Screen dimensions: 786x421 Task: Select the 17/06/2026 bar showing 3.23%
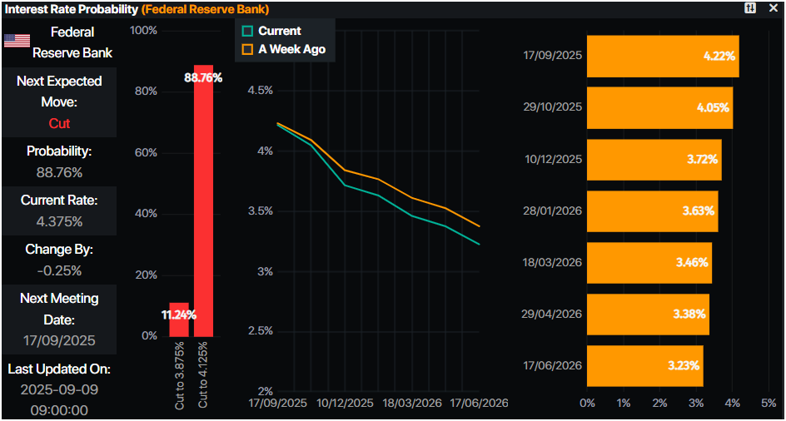point(644,365)
